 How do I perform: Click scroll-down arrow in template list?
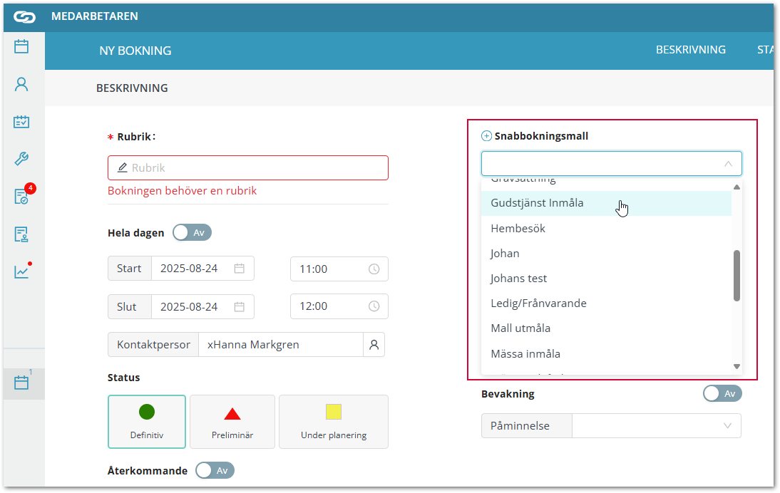[737, 367]
